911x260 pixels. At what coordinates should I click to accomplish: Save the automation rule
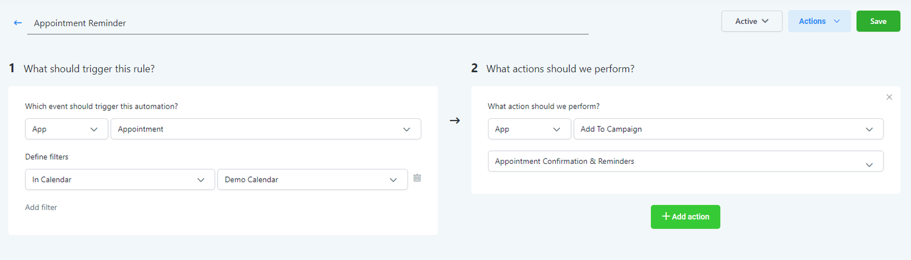click(x=877, y=21)
